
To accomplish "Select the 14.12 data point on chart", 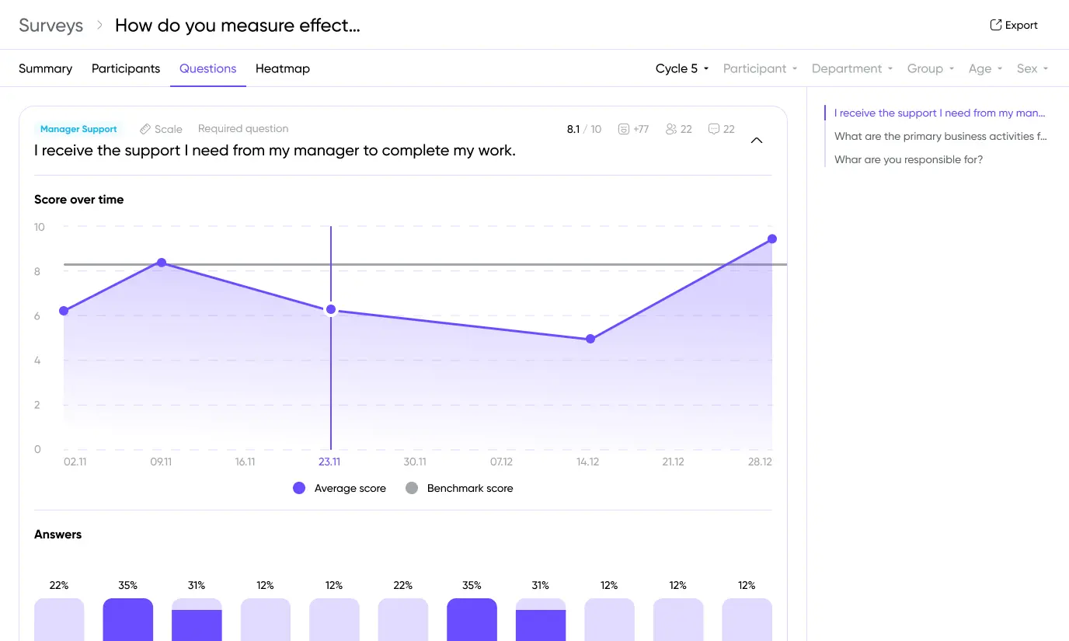I will [590, 339].
